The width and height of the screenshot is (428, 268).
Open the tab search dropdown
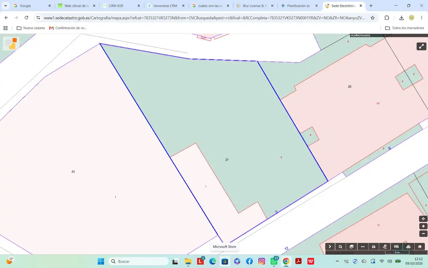[x=5, y=6]
